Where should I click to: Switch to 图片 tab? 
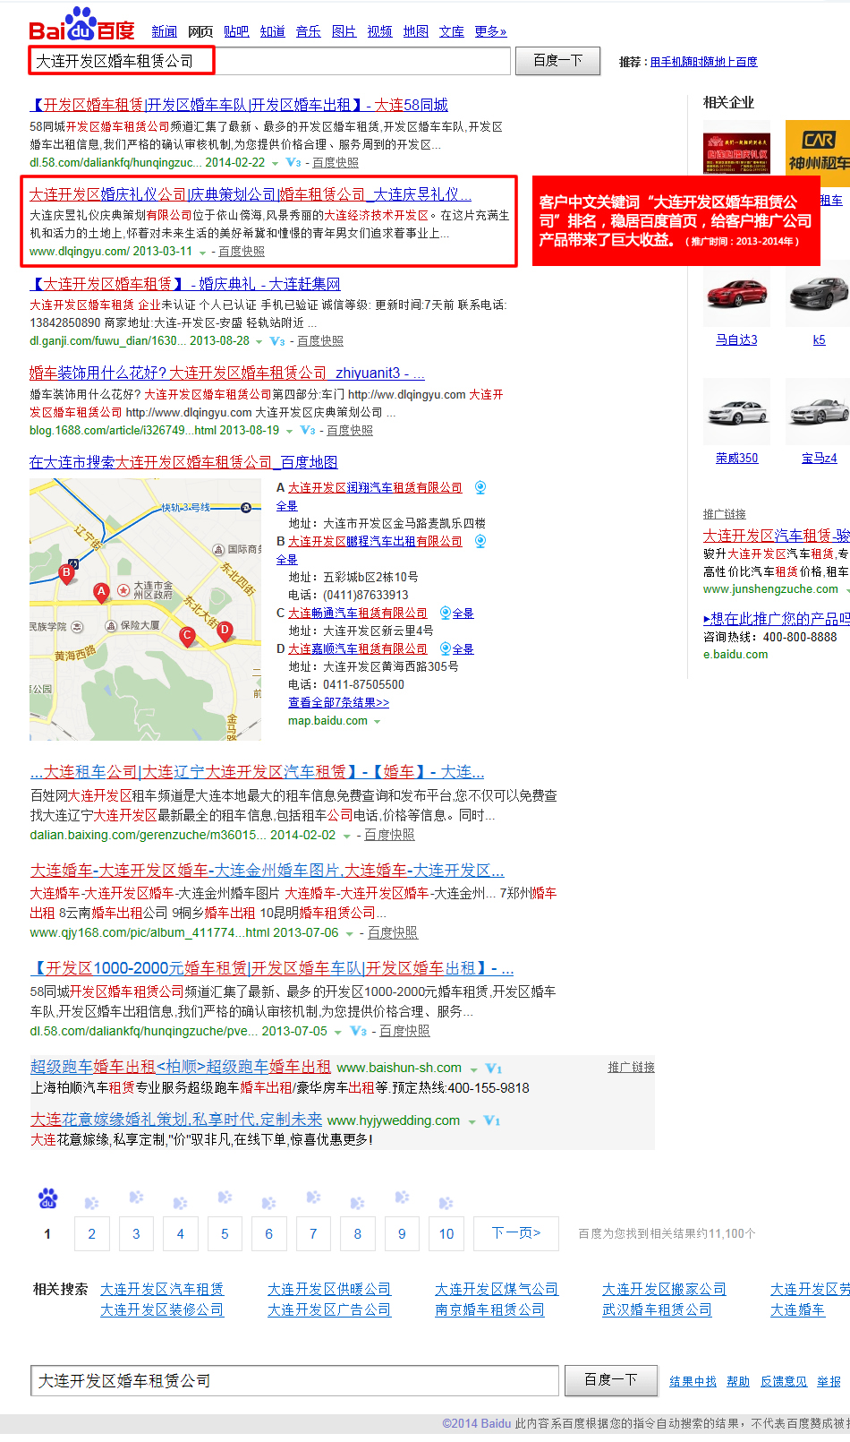click(344, 31)
